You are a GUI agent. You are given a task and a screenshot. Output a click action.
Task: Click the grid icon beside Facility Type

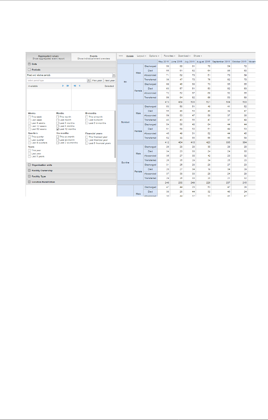29,176
